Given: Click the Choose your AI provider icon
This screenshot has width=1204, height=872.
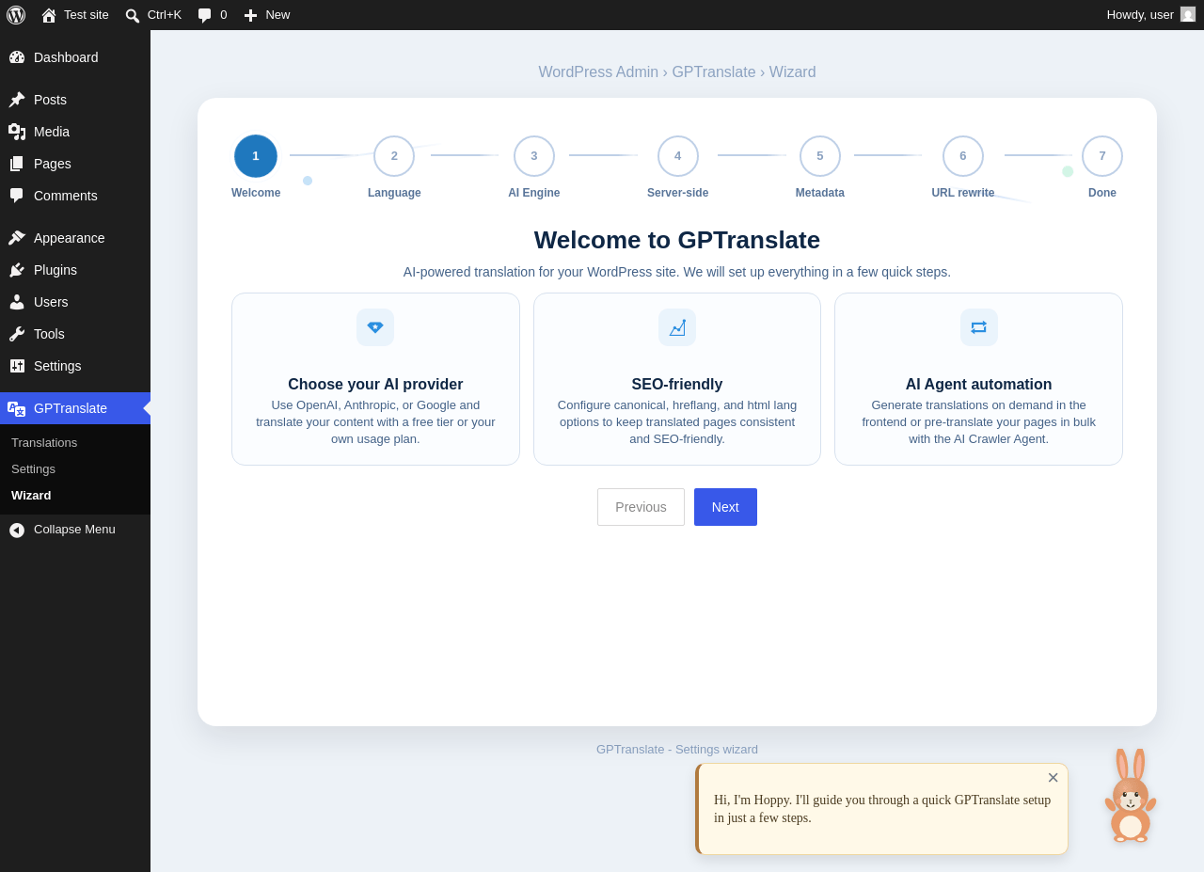Looking at the screenshot, I should pos(375,327).
